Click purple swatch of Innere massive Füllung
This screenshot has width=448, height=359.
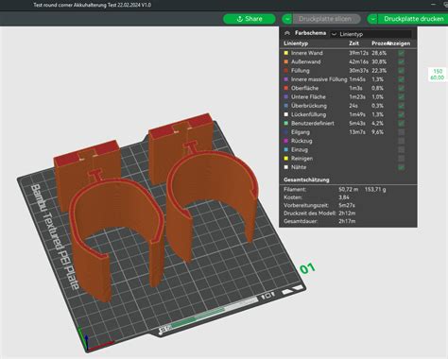click(286, 79)
